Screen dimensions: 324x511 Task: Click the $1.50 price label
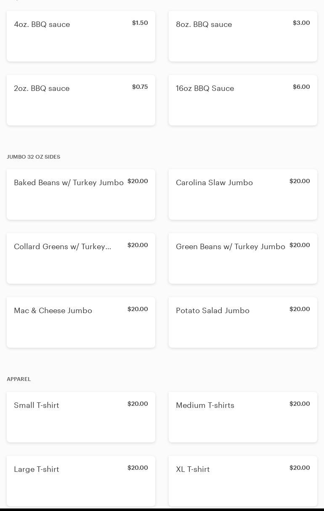(x=140, y=23)
